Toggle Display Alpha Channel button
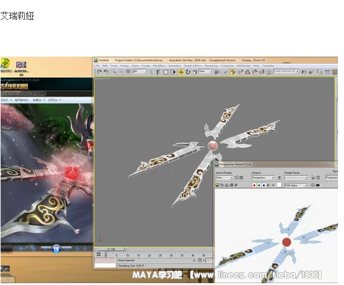This screenshot has height=285, width=344. (268, 186)
